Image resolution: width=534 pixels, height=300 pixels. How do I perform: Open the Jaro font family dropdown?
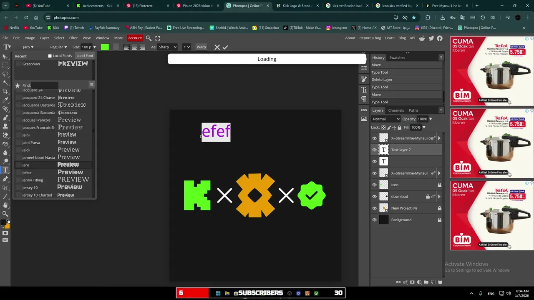click(28, 47)
